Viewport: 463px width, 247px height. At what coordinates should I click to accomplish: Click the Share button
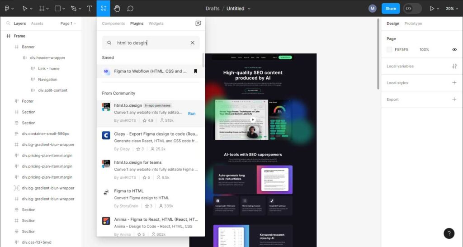pyautogui.click(x=390, y=9)
